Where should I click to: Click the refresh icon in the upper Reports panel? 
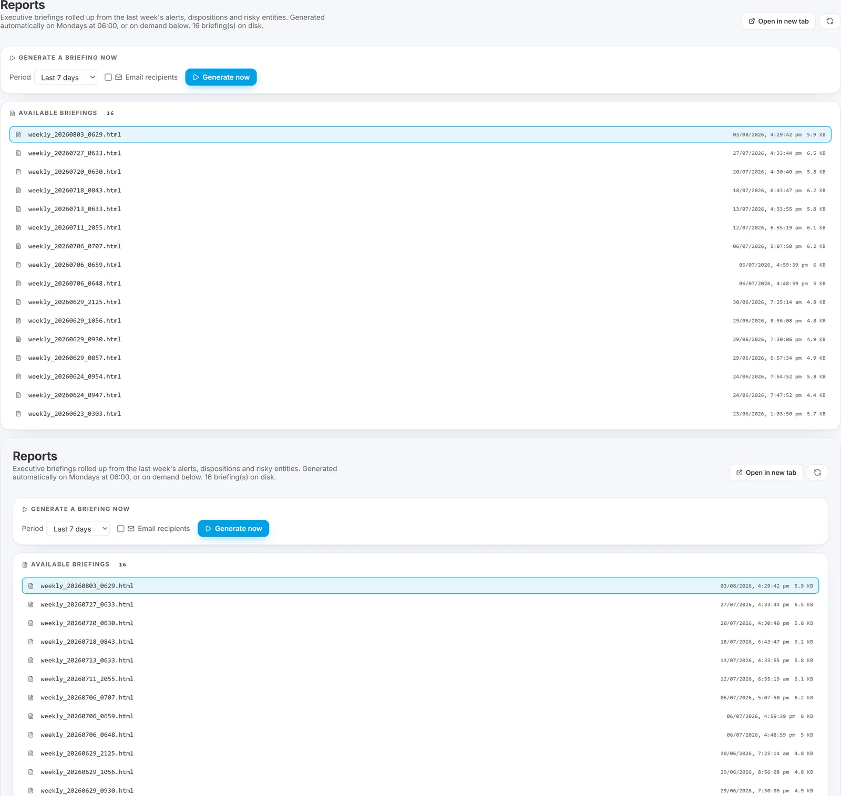point(829,22)
